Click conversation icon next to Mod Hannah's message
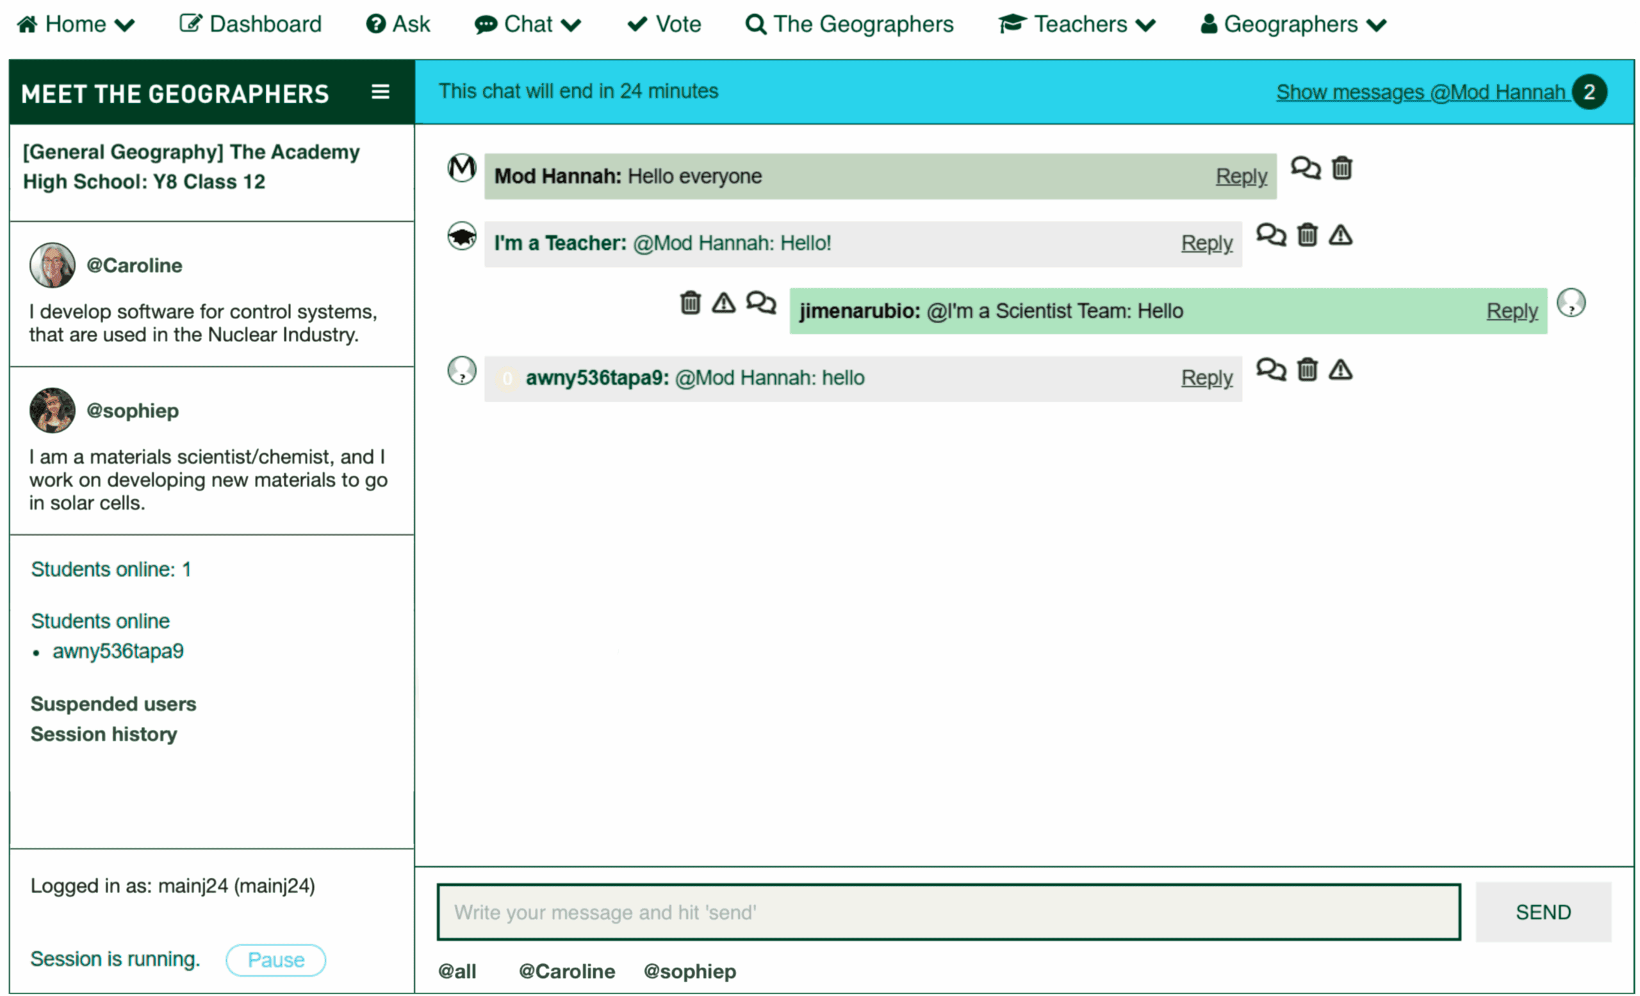 [x=1304, y=168]
